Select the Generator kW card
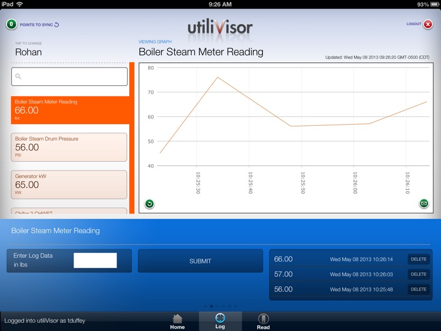Screen dimensions: 441x331 click(69, 185)
